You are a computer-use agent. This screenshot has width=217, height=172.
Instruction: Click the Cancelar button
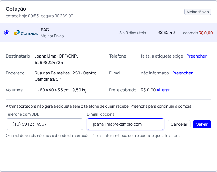179,124
